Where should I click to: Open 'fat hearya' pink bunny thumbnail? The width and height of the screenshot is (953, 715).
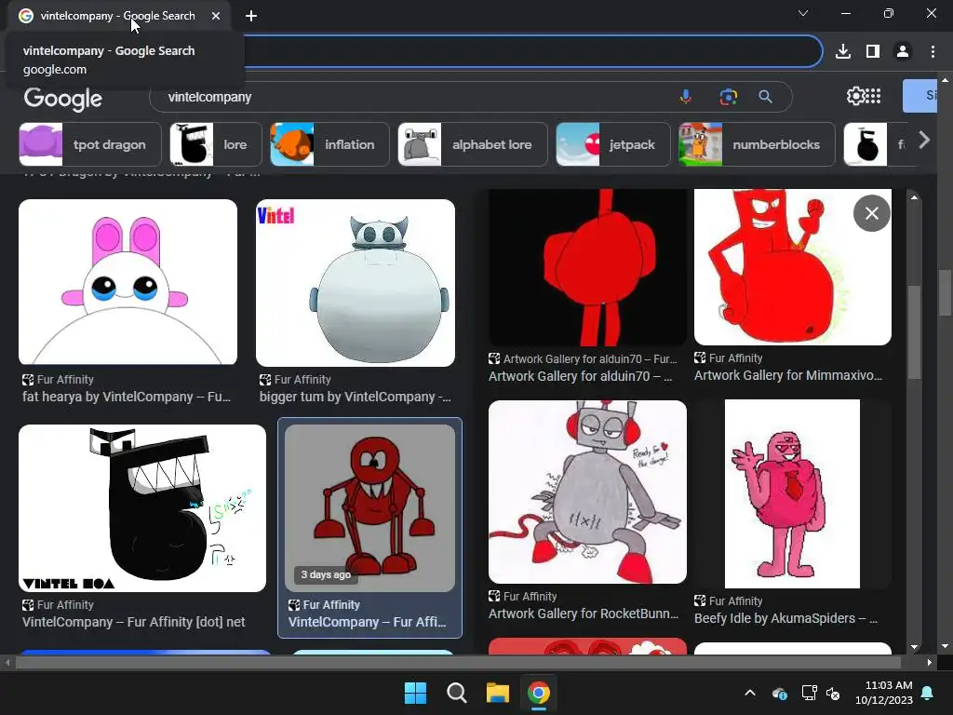click(128, 282)
